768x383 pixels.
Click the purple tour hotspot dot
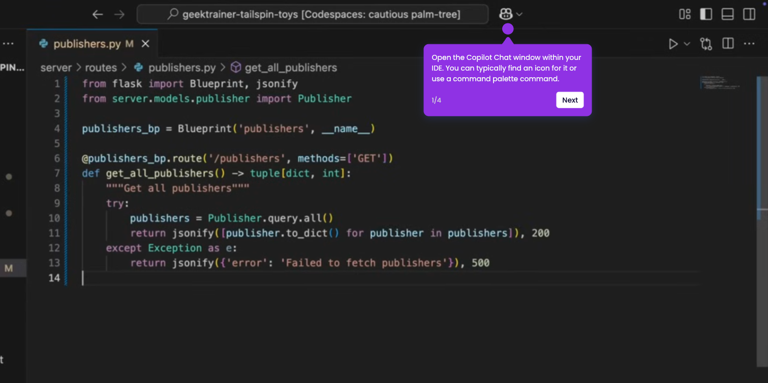[x=508, y=29]
